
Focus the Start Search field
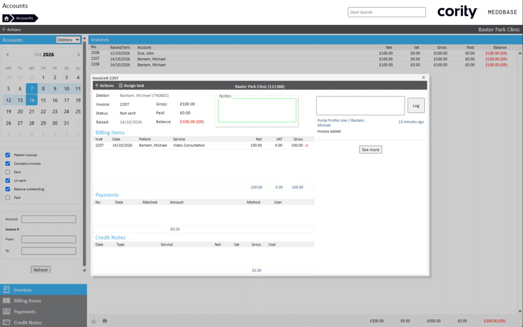387,12
